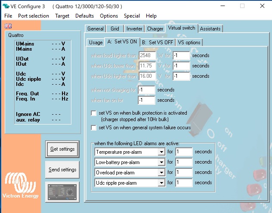Click the UK flag language icon
The image size is (272, 213).
(x=8, y=26)
